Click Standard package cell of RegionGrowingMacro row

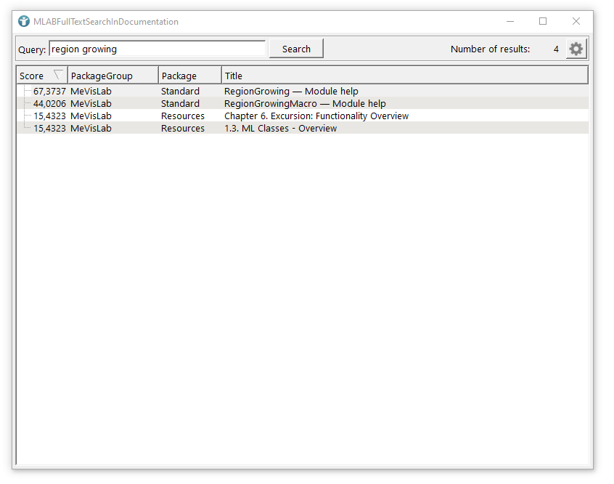pos(180,104)
